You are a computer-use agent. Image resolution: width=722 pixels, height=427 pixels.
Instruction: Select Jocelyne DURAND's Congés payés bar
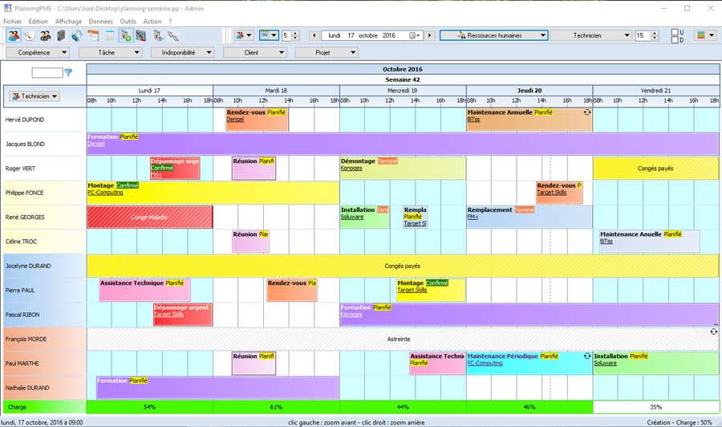pyautogui.click(x=403, y=266)
